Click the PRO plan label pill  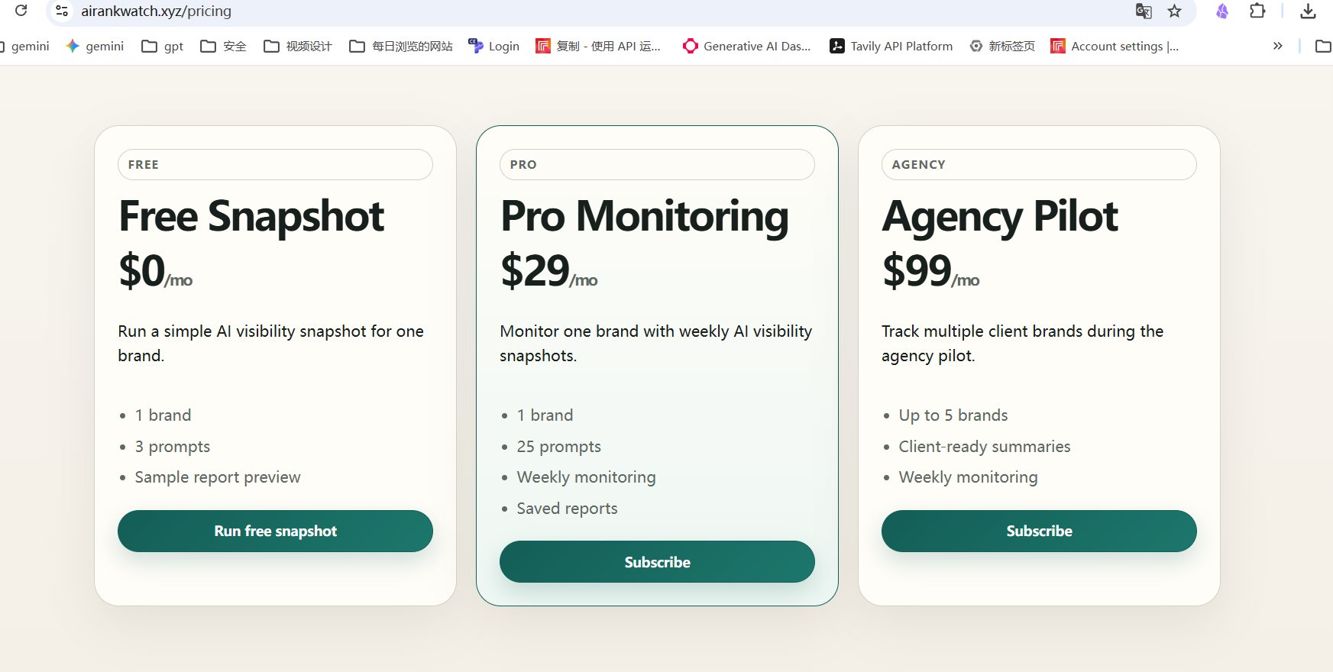click(x=657, y=164)
